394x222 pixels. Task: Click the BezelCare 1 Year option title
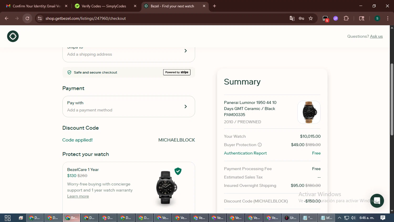(83, 170)
